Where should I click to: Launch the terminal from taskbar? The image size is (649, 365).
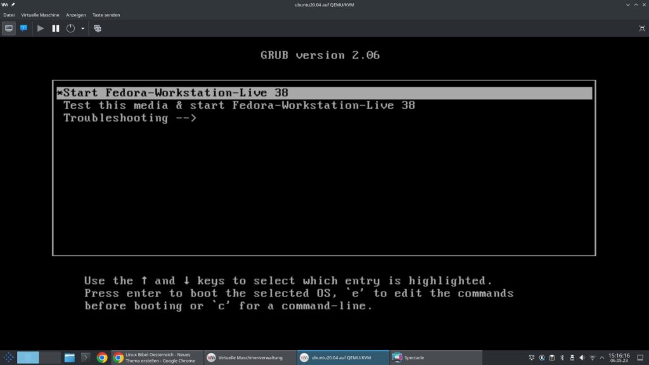point(86,357)
